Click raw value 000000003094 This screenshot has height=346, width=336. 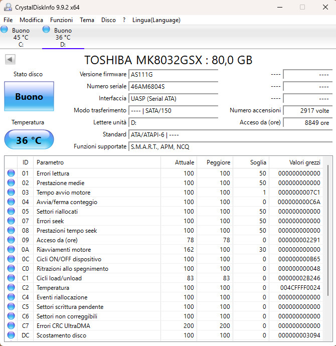[299, 335]
